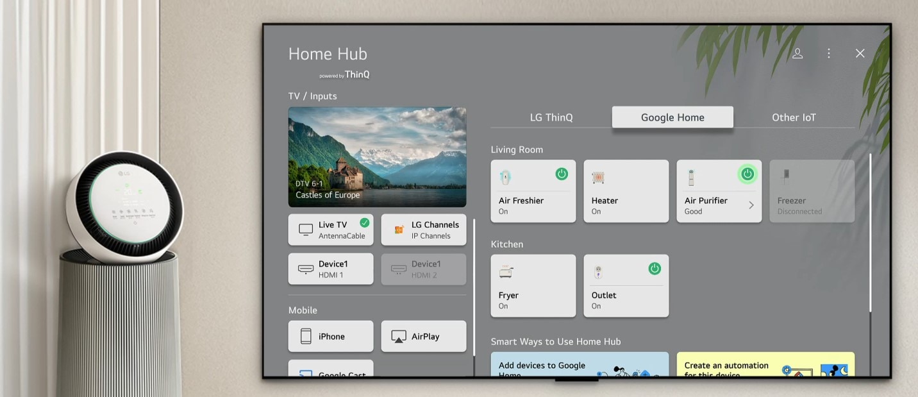Connect to iPhone under Mobile
The width and height of the screenshot is (918, 397).
[x=331, y=336]
